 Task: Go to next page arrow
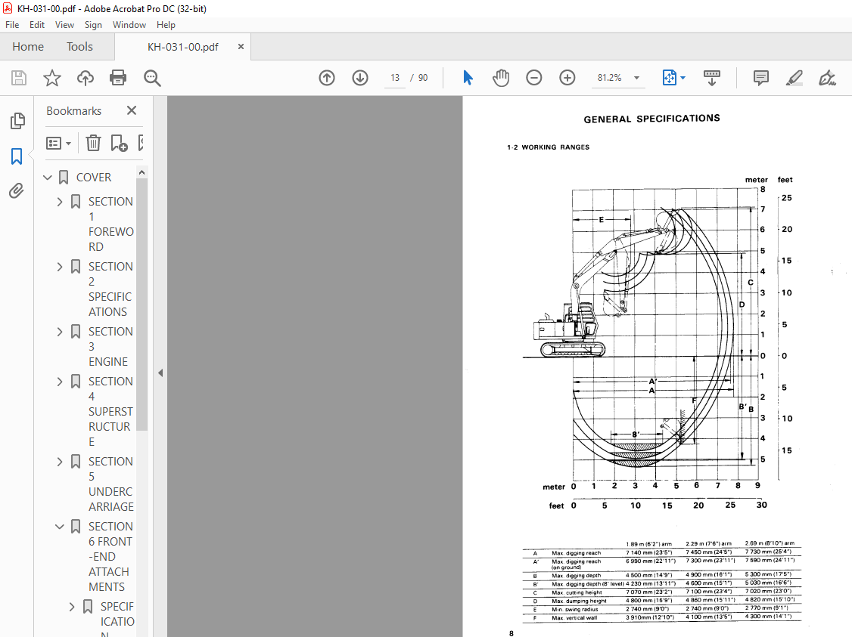pos(359,78)
